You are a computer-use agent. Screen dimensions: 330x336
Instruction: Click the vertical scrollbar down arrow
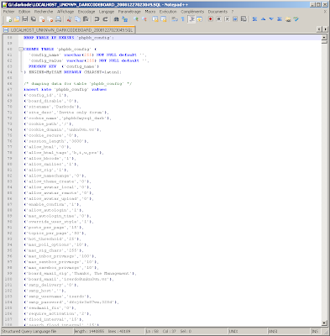pos(324,323)
